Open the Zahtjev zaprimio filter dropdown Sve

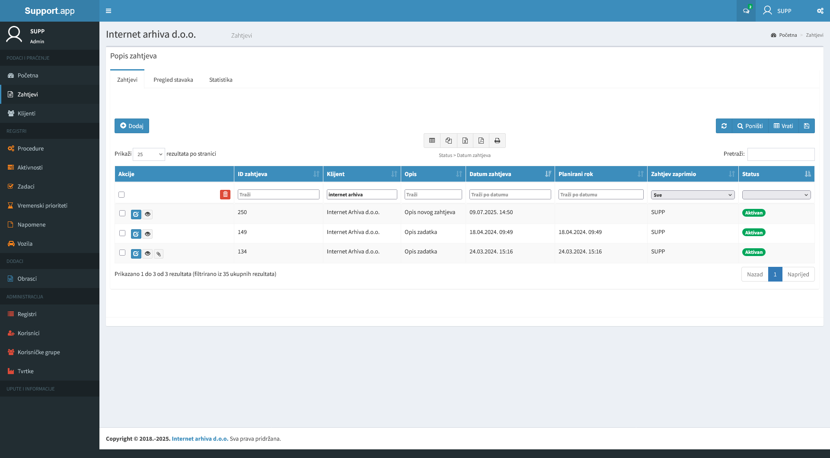coord(693,195)
